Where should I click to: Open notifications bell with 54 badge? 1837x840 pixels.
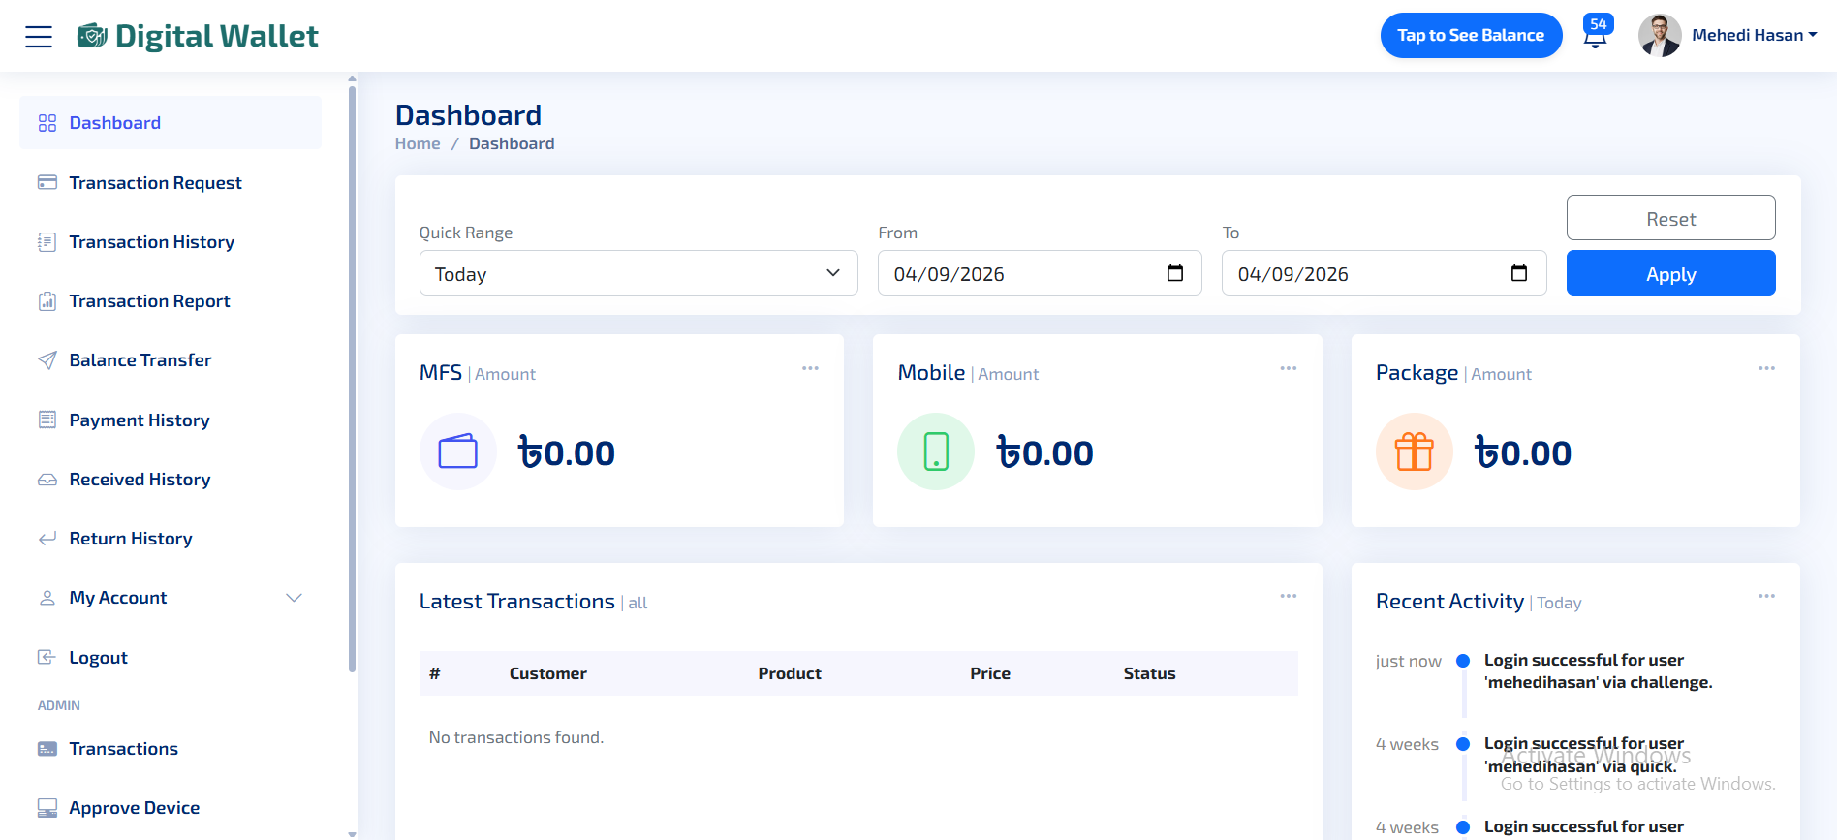pos(1595,36)
